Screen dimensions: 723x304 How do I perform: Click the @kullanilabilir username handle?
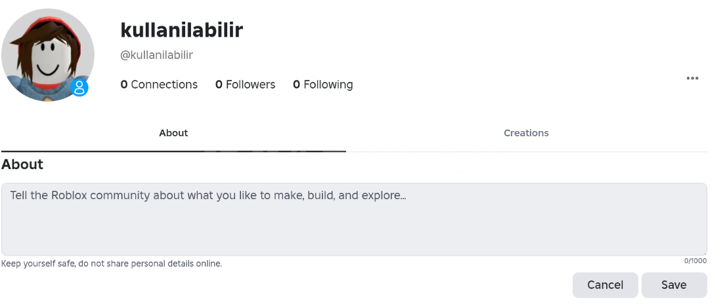click(x=156, y=55)
